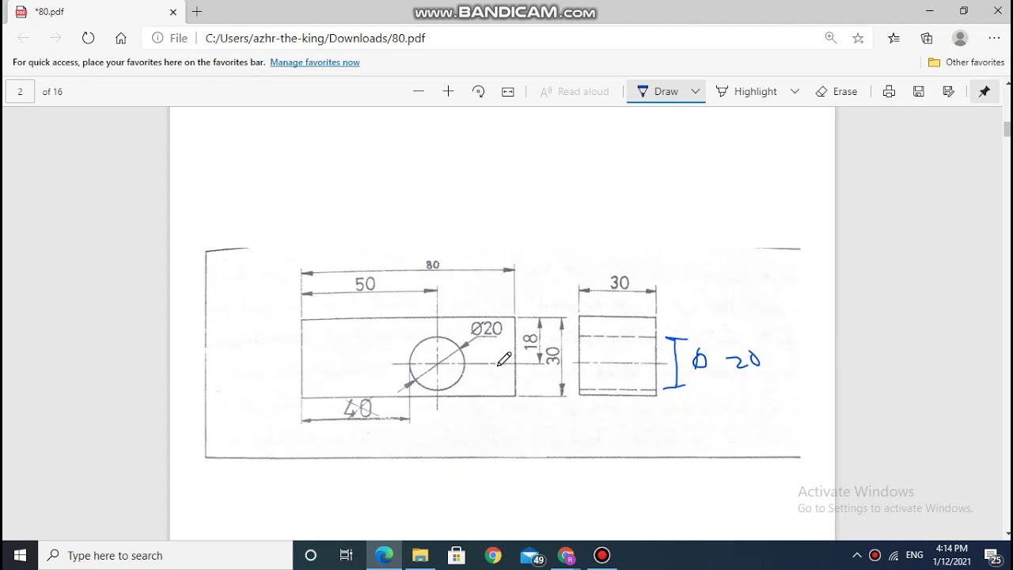Save the PDF as a copy

[x=948, y=91]
